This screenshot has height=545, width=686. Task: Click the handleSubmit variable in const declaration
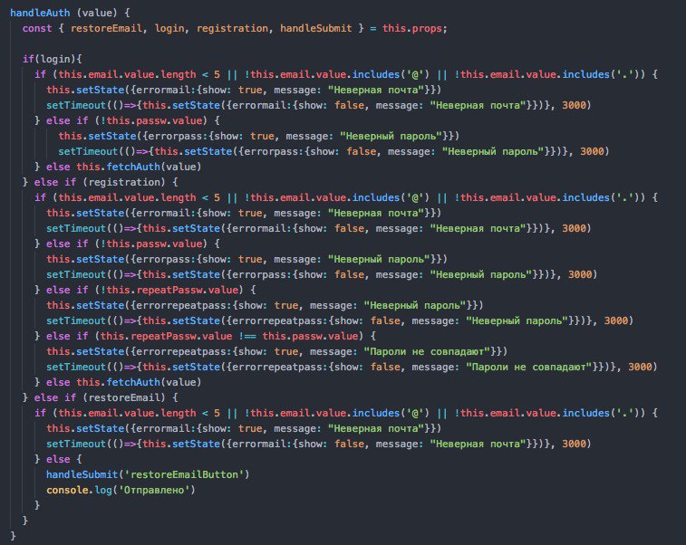315,28
